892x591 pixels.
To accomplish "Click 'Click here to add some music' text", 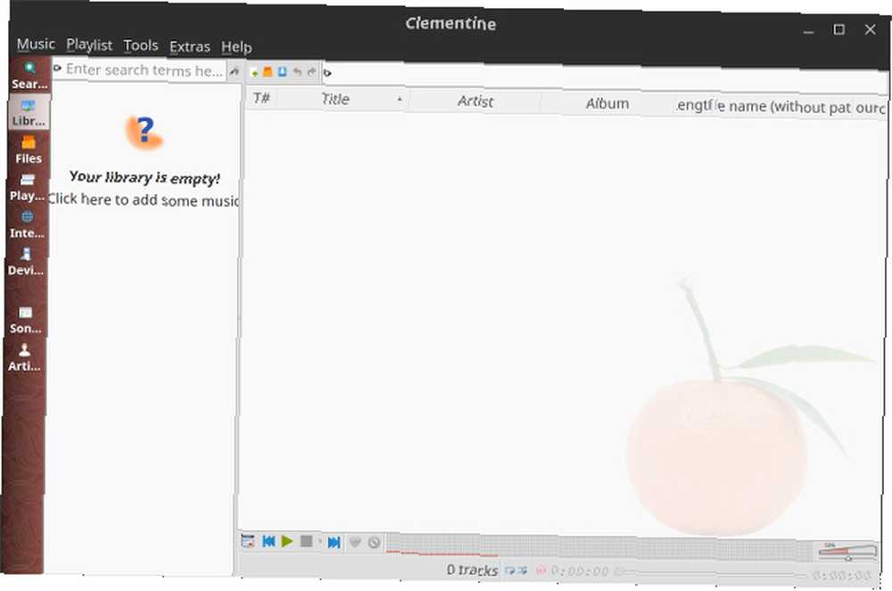I will [144, 200].
